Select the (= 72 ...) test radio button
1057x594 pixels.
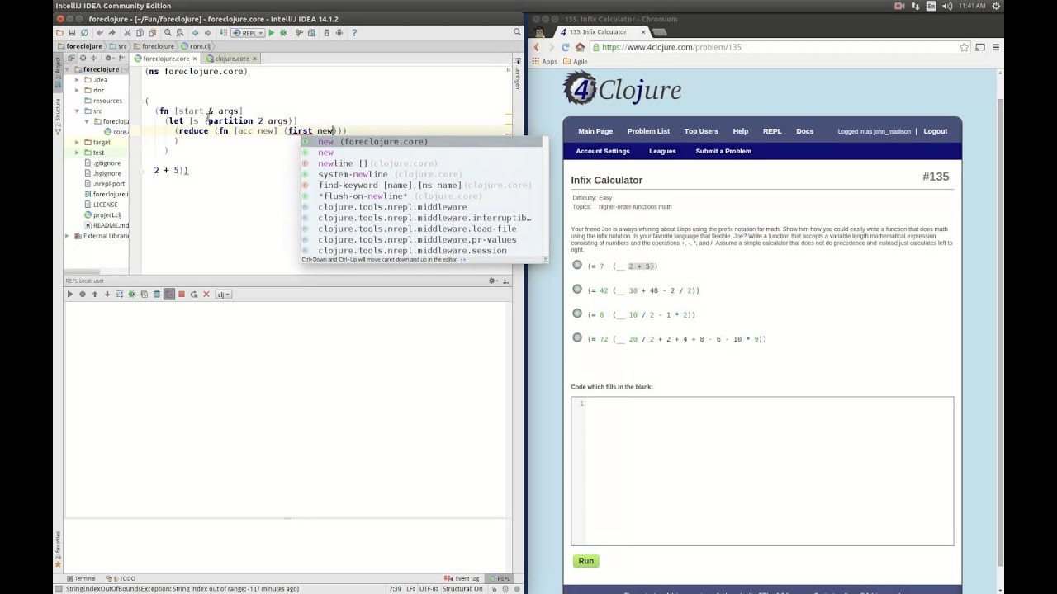tap(577, 337)
